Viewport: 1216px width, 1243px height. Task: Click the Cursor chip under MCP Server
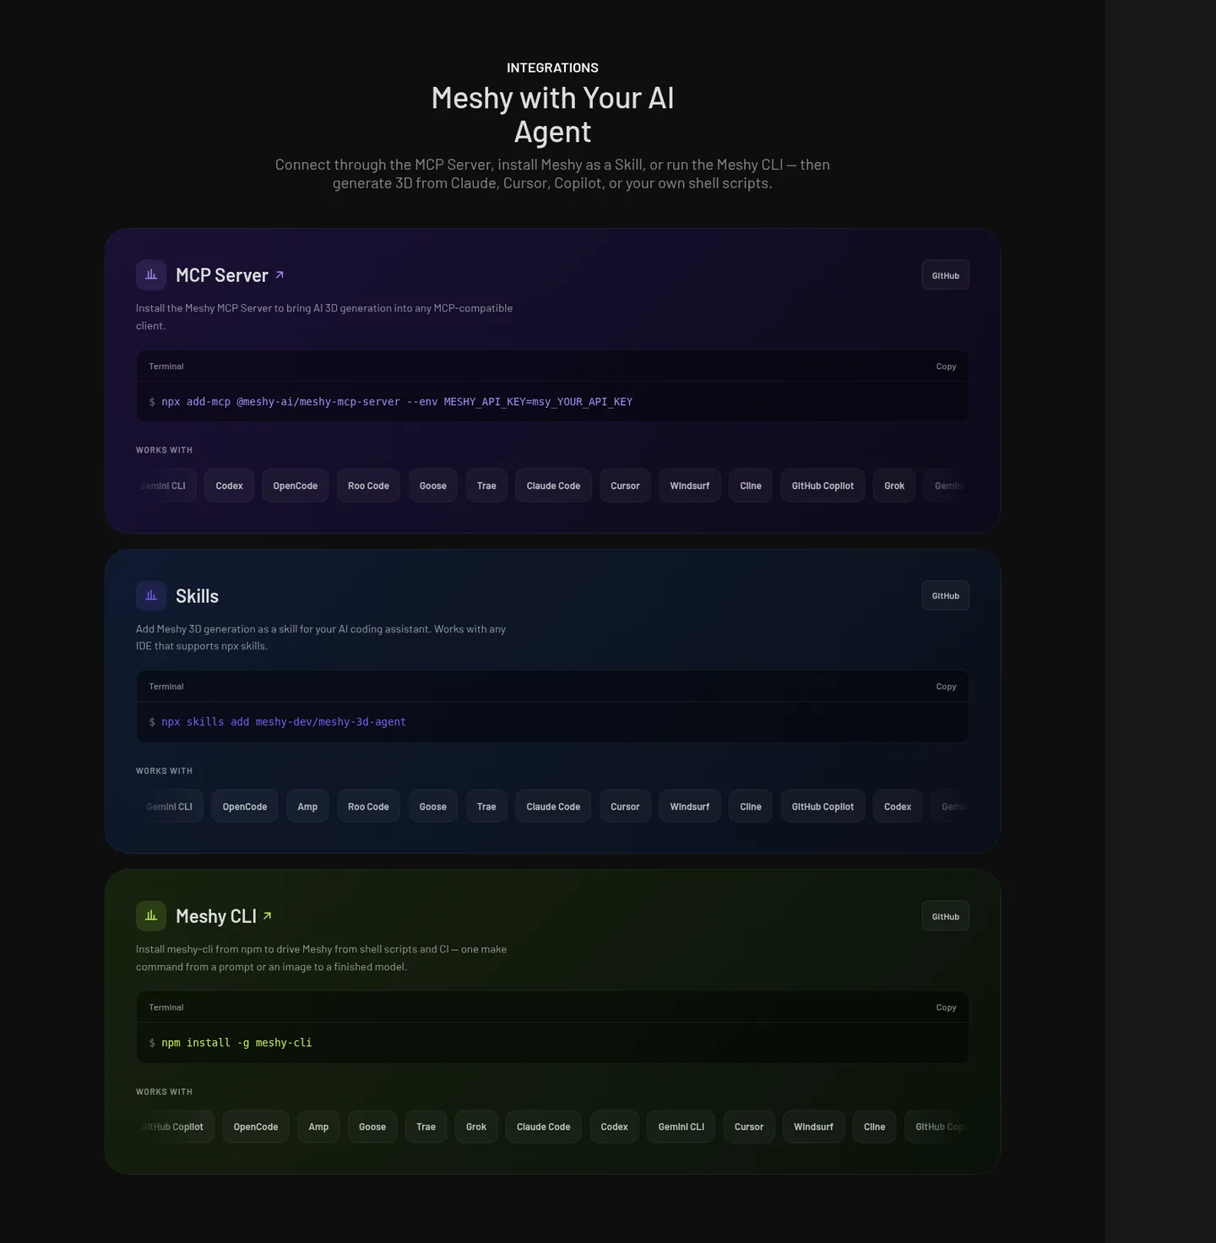point(625,486)
